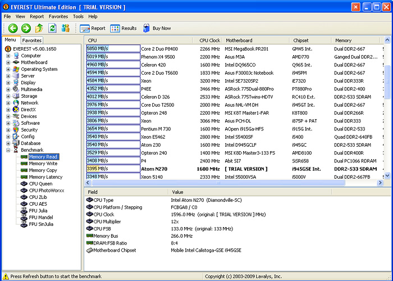This screenshot has height=281, width=393.
Task: Select the Computer tree node icon
Action: coord(16,56)
